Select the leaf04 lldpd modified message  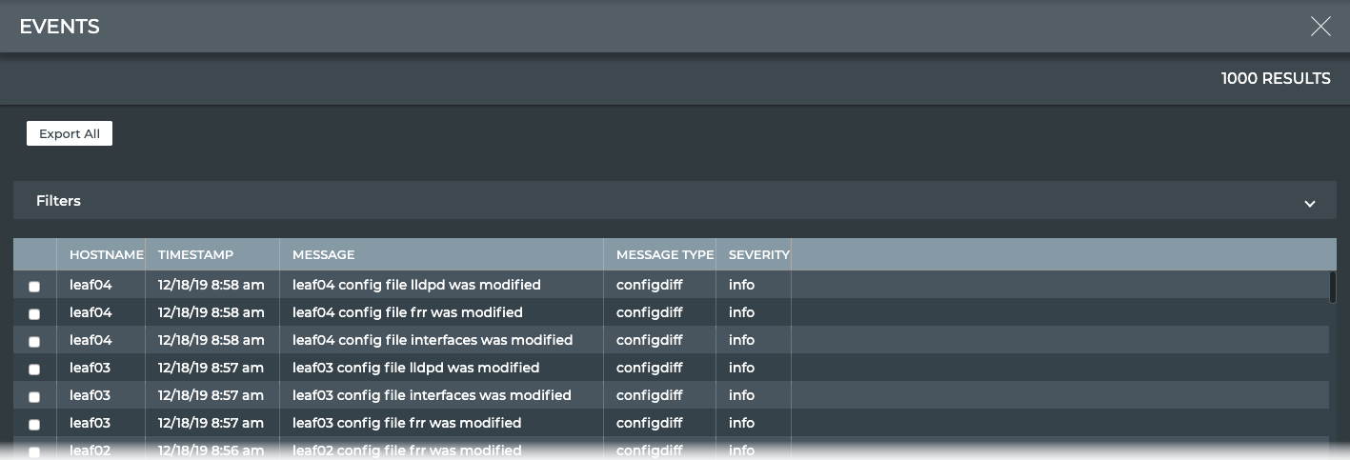point(416,285)
